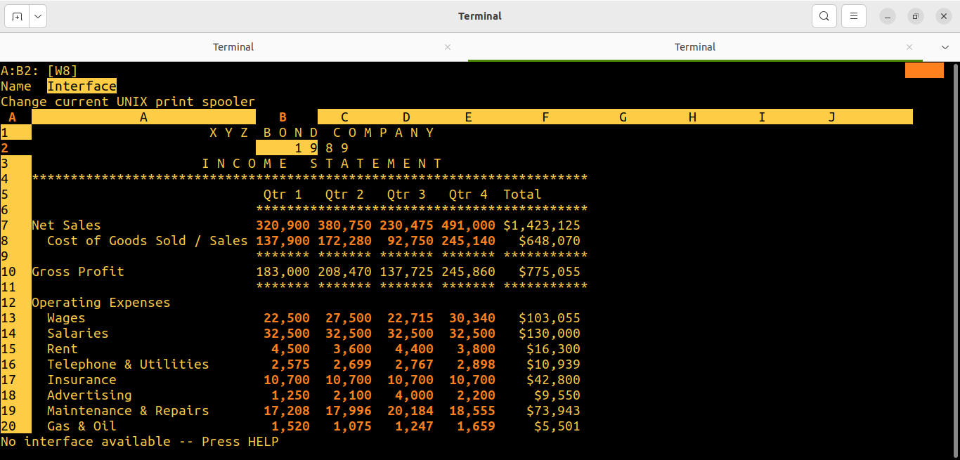Open the hamburger main menu
Screen dimensions: 960x460
click(854, 16)
